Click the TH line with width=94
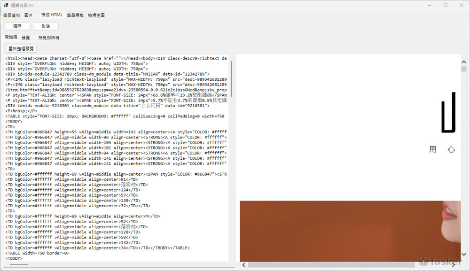This screenshot has width=470, height=271. [x=116, y=153]
